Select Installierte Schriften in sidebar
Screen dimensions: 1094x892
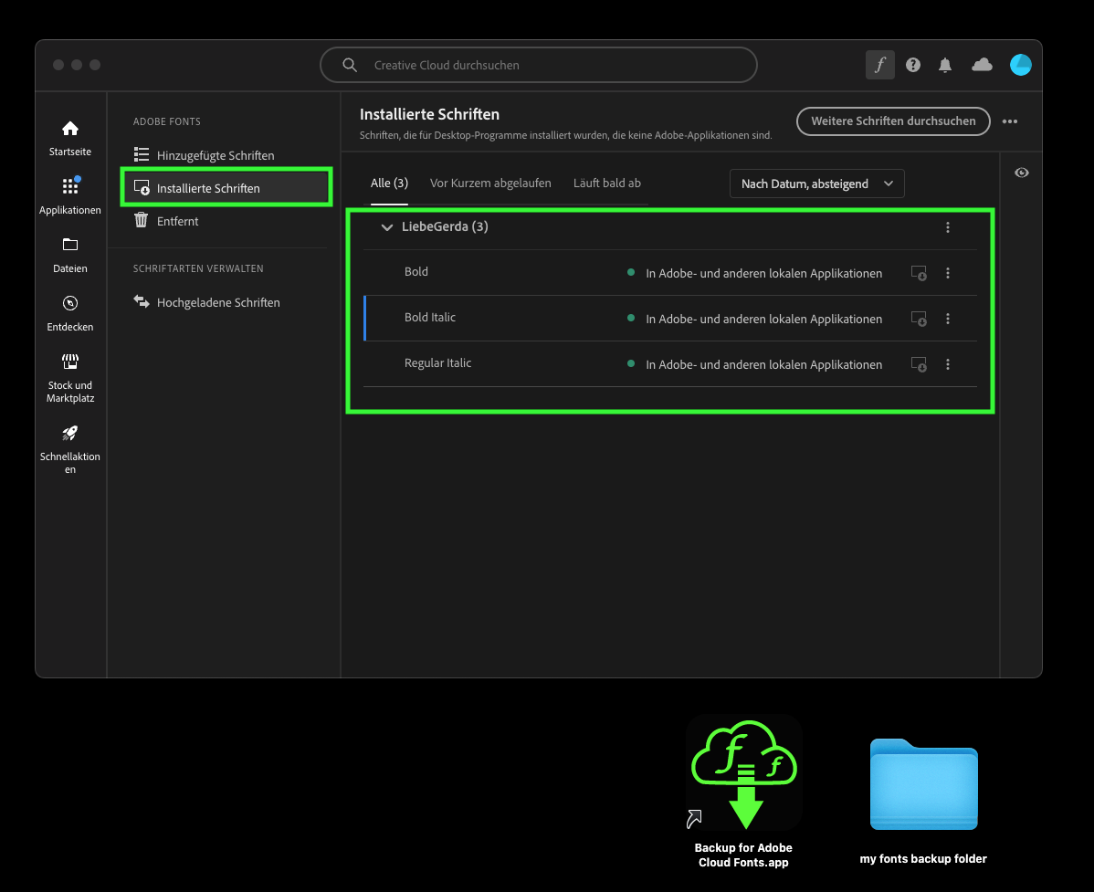[x=226, y=187]
